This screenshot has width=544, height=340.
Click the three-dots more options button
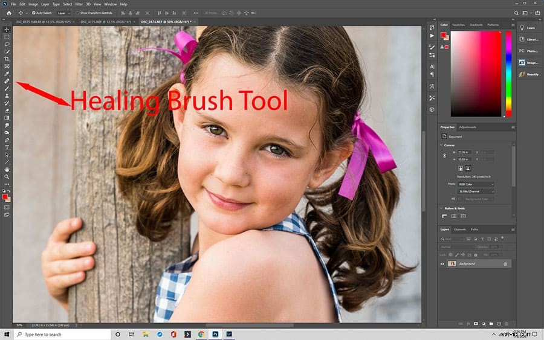tap(196, 13)
